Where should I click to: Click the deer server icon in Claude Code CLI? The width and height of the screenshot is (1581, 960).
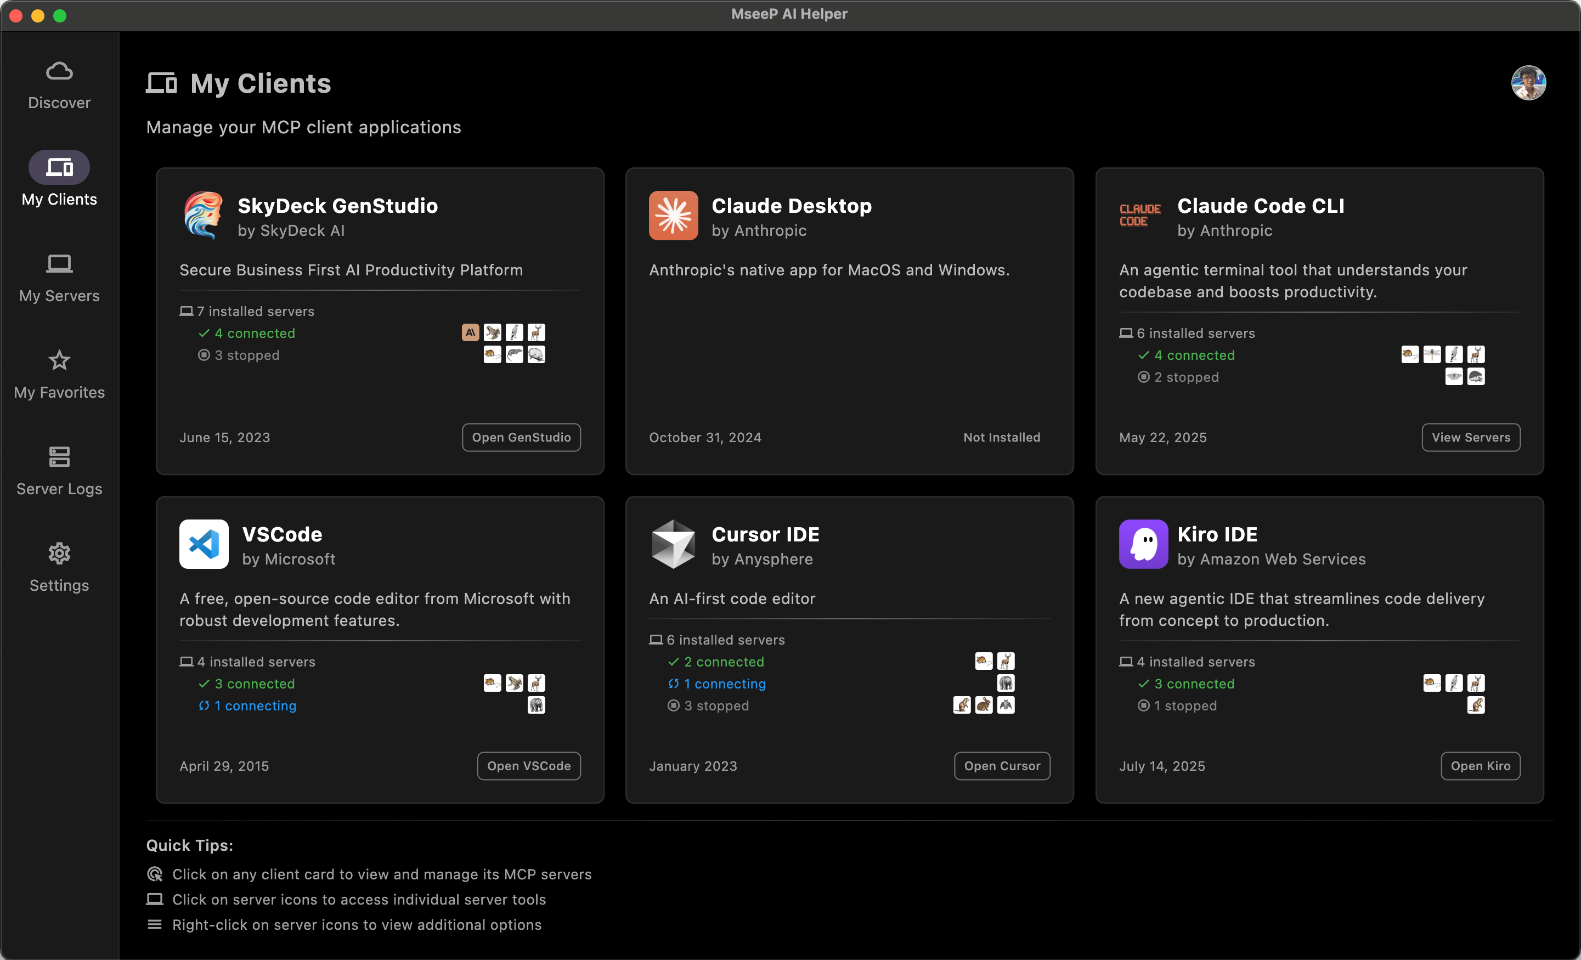(x=1475, y=354)
